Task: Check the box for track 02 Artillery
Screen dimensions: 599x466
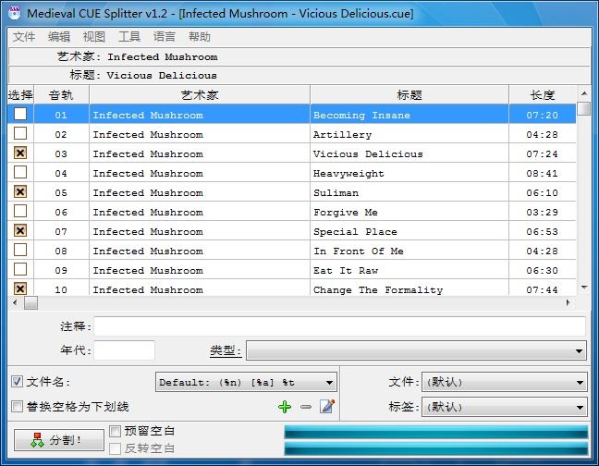Action: click(20, 133)
